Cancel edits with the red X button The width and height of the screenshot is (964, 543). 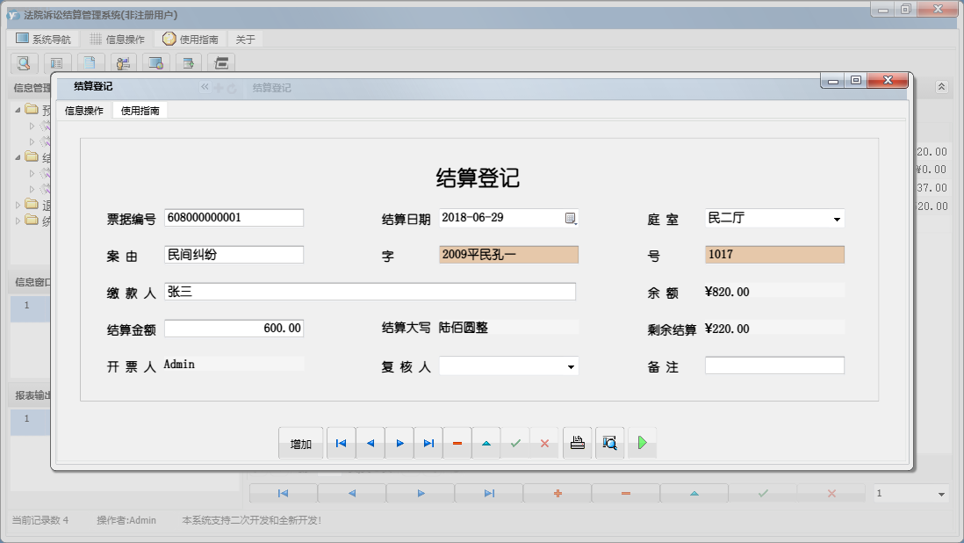(x=544, y=443)
